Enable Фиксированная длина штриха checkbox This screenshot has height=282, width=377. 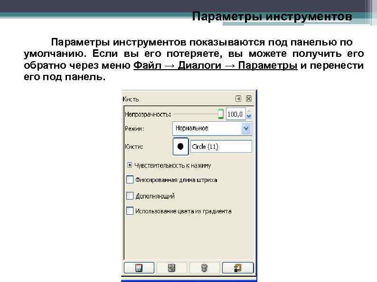[130, 180]
